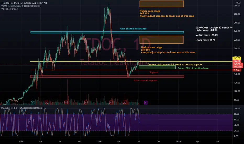Viewport: 244px width, 144px height.
Task: Select the 'Lower range -0.7%' text
Action: click(x=206, y=40)
